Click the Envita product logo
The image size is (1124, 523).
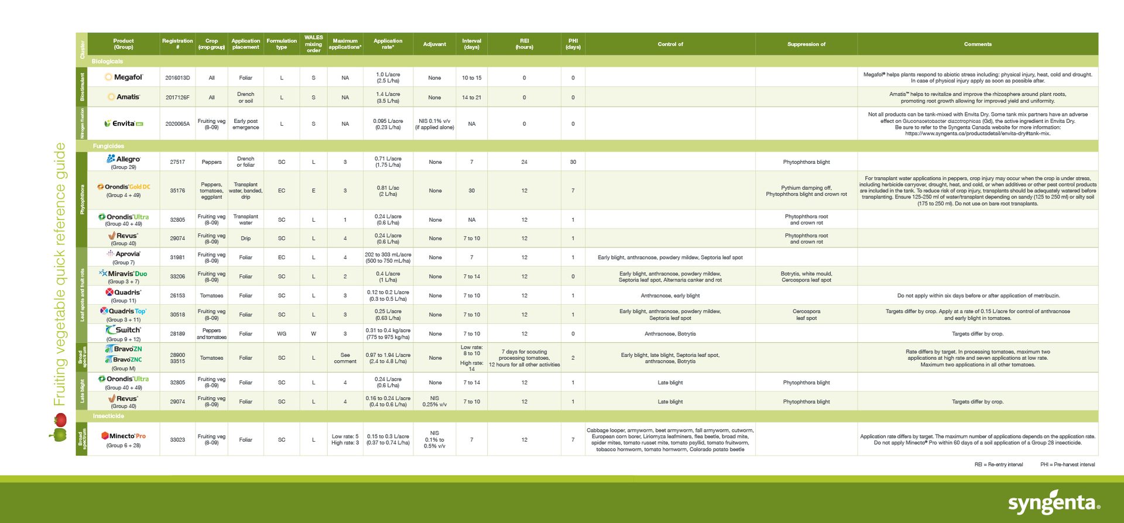(x=124, y=123)
